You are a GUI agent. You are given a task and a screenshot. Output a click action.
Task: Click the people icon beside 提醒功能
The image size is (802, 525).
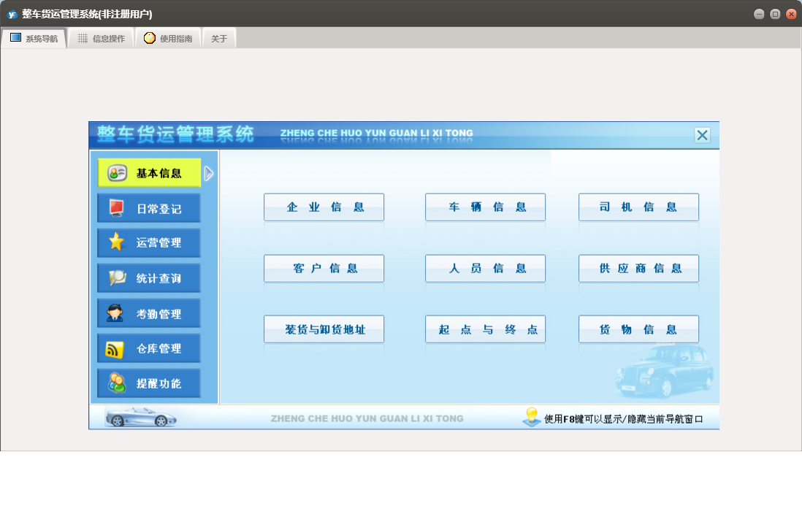[x=117, y=383]
